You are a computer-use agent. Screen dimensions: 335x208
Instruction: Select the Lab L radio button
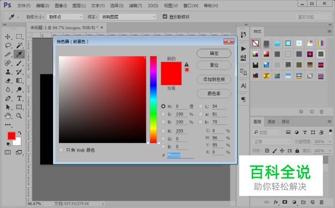coord(200,106)
